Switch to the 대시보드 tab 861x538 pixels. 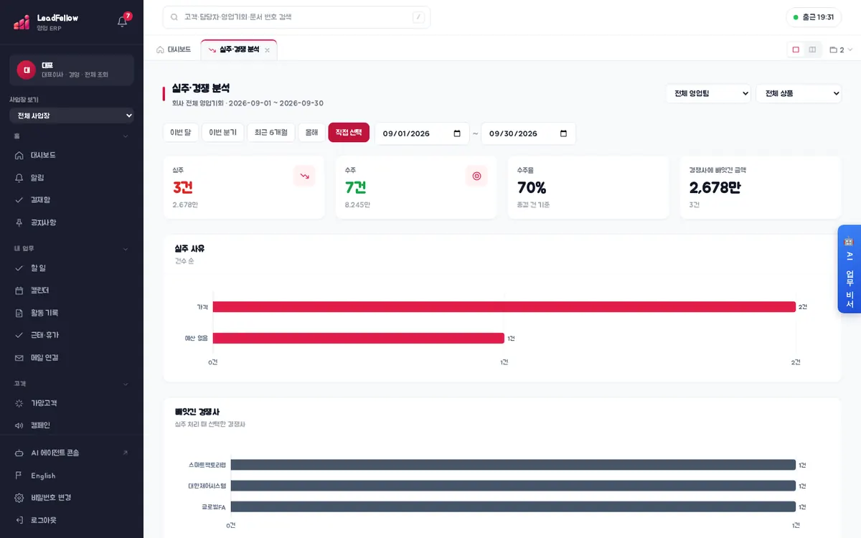[x=174, y=49]
